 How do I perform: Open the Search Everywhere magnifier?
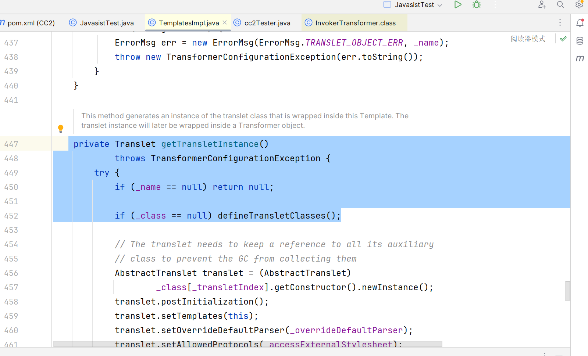click(560, 5)
